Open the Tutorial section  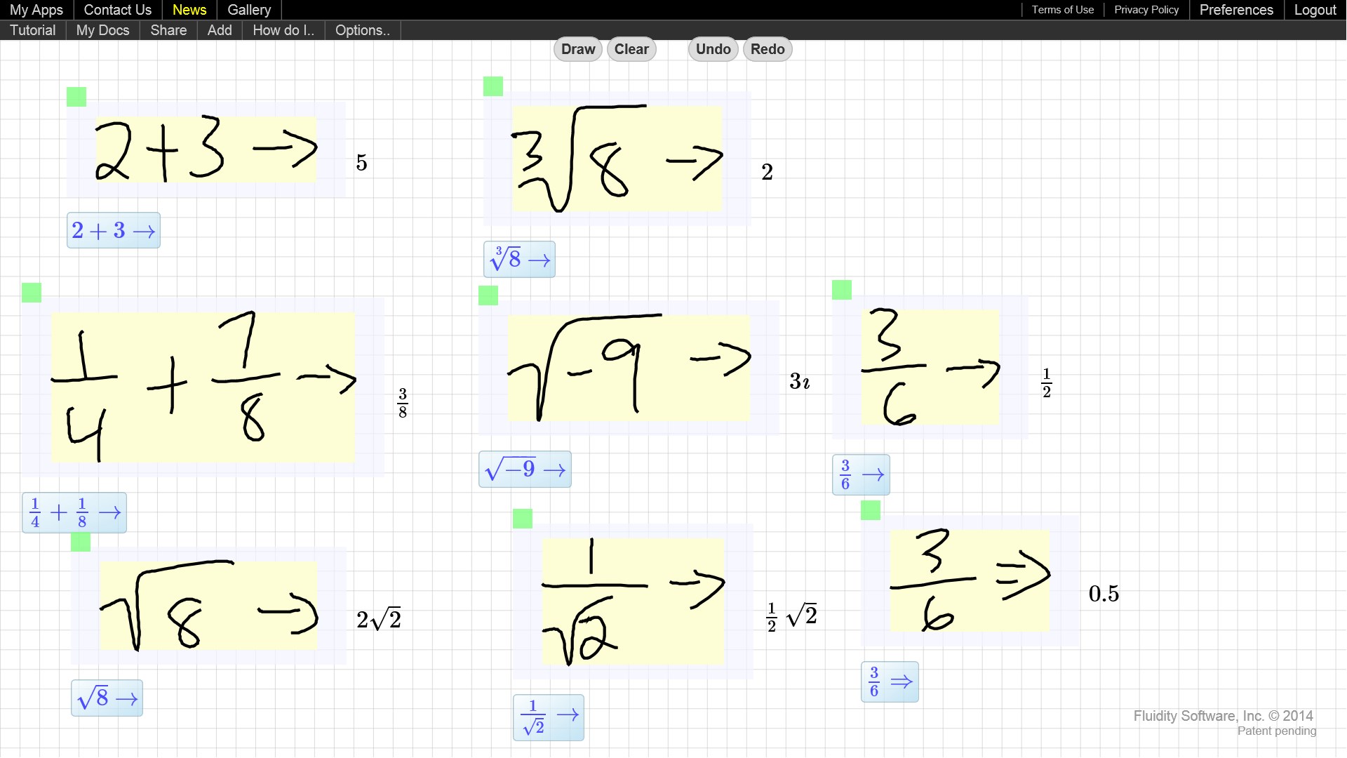click(32, 29)
